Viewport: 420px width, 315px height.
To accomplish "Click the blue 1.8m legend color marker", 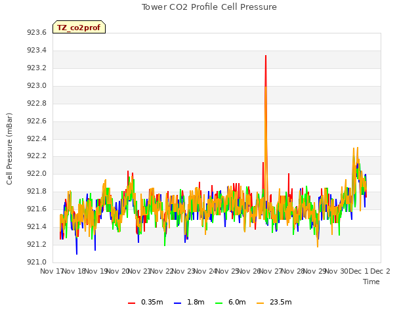I will tap(177, 303).
